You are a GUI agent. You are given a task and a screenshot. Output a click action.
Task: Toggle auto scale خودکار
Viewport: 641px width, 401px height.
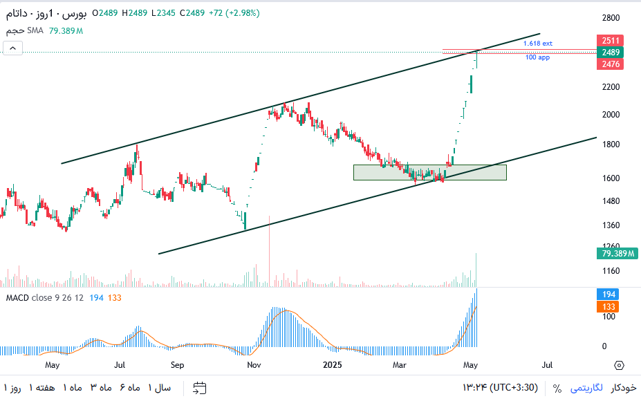(624, 387)
